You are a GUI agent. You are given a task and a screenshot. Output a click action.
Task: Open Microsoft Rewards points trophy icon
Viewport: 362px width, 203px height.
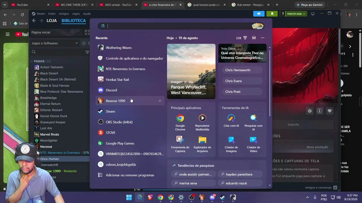point(242,38)
